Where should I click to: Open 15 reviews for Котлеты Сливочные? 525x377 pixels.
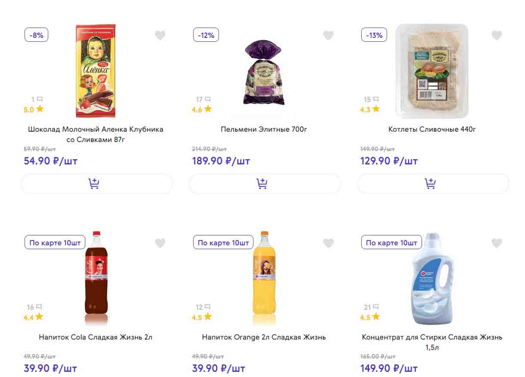click(371, 100)
